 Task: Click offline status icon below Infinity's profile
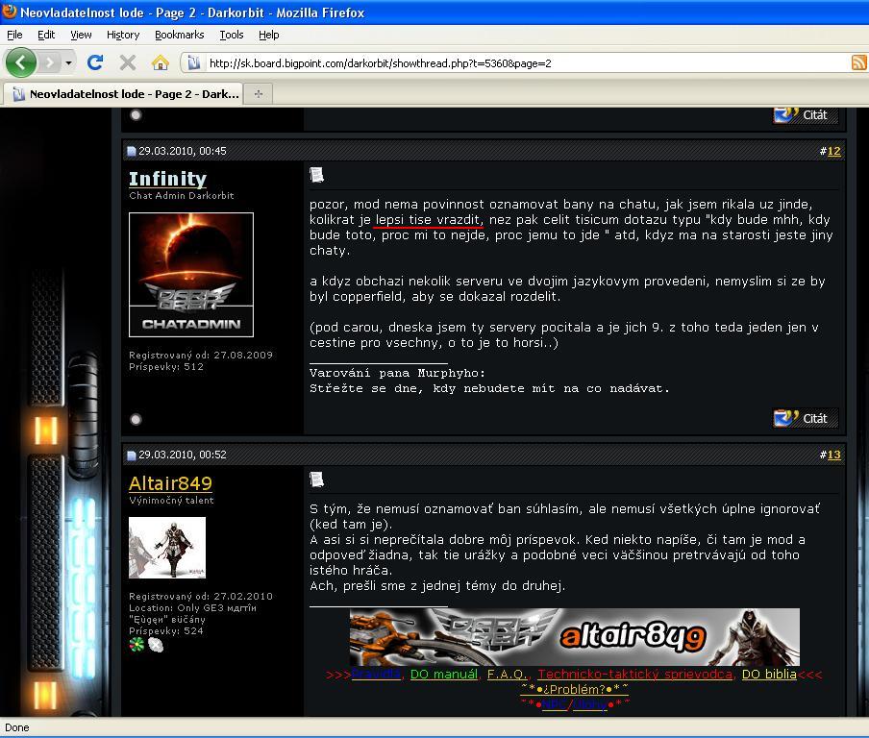coord(136,419)
